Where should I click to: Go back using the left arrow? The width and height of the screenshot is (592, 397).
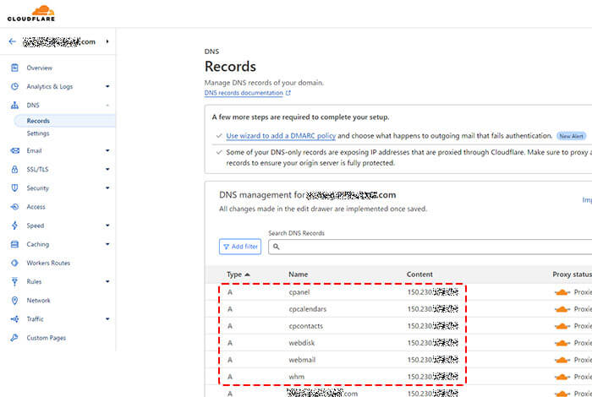(x=13, y=41)
